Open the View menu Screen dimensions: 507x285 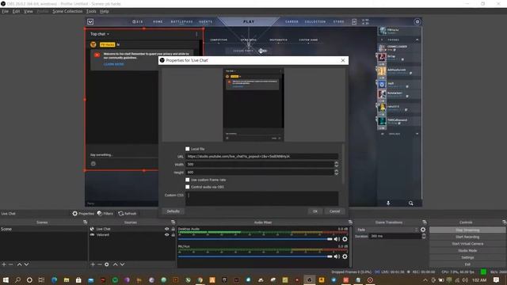(29, 11)
